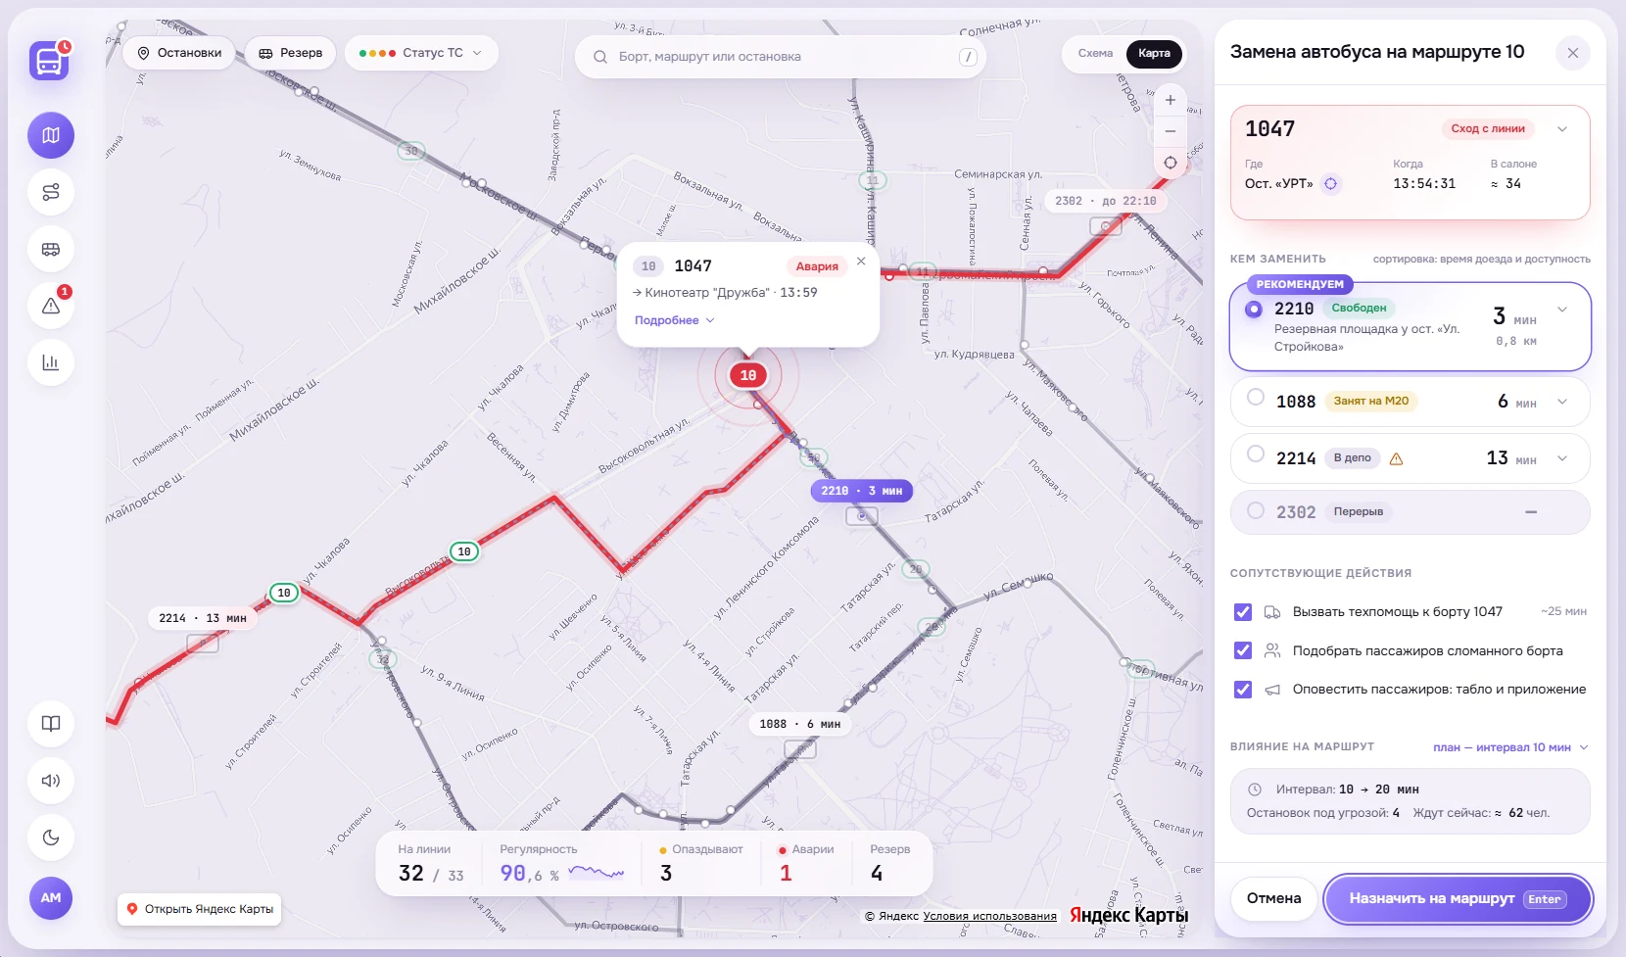Open the AM user profile avatar
1626x957 pixels.
pos(51,897)
